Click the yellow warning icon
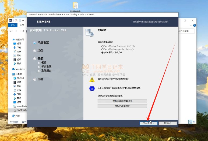The image size is (208, 141). pyautogui.click(x=92, y=80)
